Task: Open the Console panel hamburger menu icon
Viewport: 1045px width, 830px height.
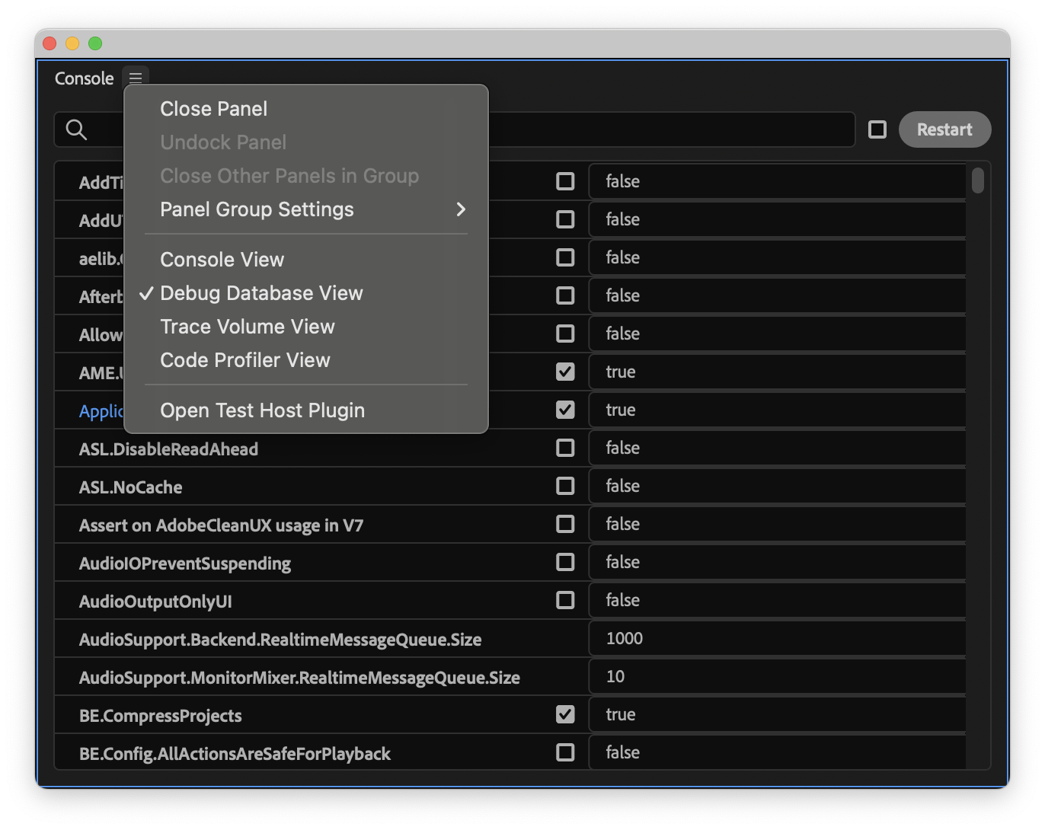Action: pos(136,78)
